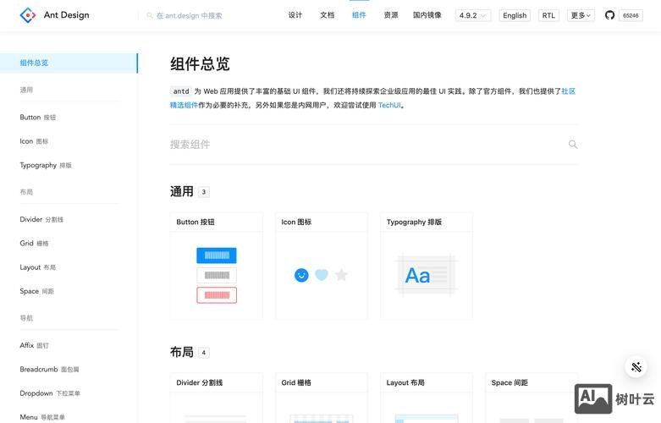Click the 组件总览 page title

pyautogui.click(x=200, y=64)
